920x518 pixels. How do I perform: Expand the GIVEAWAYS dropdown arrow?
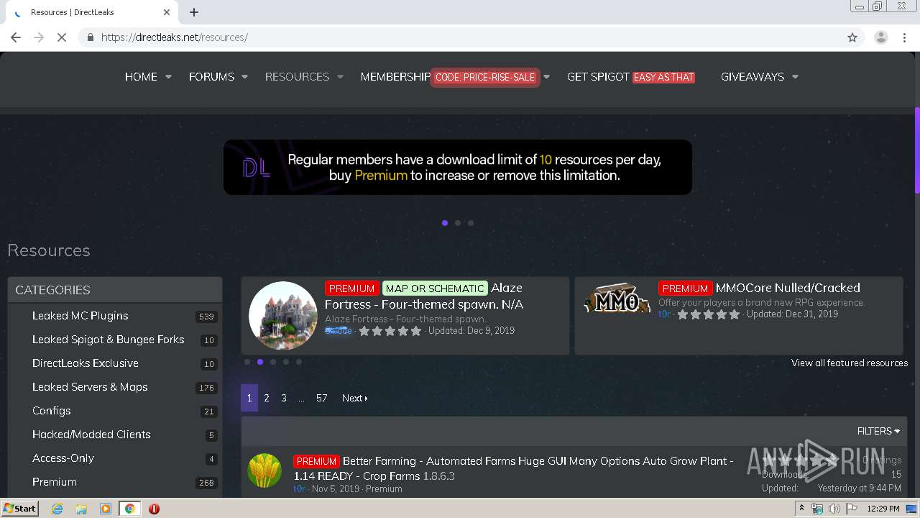795,77
